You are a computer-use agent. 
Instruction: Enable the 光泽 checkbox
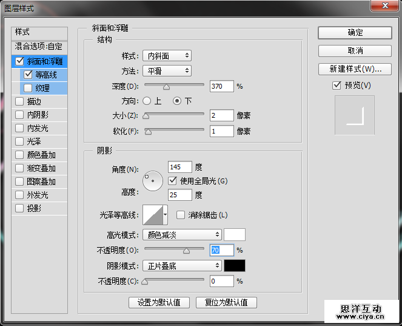(19, 141)
